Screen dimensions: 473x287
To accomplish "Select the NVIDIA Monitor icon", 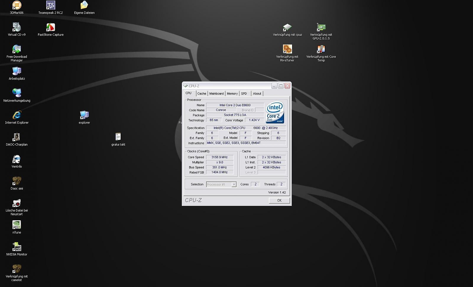I will tap(17, 247).
